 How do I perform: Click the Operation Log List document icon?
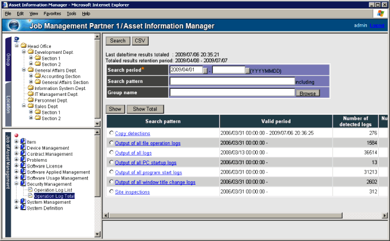tap(29, 189)
